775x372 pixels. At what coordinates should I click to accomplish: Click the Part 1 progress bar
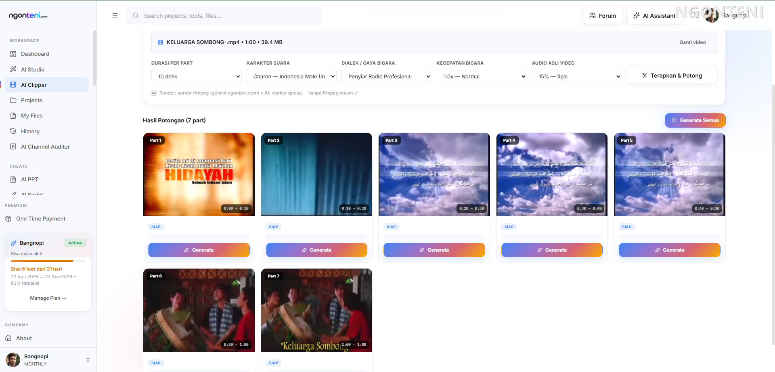click(x=199, y=237)
